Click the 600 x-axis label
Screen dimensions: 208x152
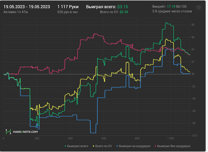point(104,138)
